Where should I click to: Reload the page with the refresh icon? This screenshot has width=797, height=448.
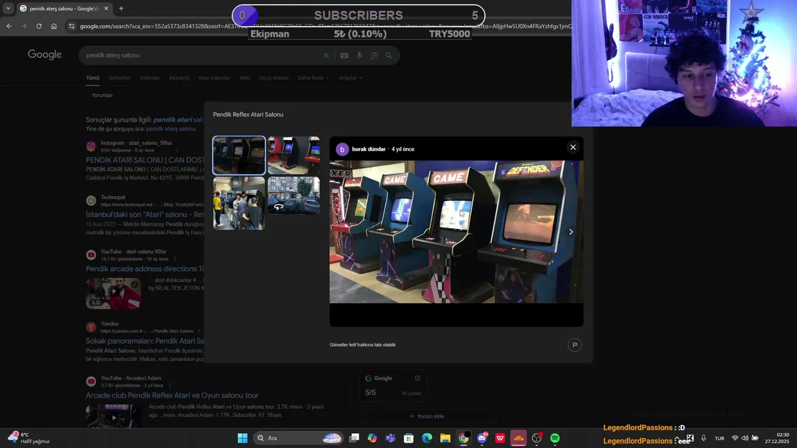tap(39, 26)
